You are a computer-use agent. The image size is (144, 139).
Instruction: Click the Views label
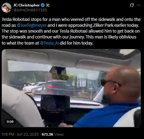coord(59,134)
